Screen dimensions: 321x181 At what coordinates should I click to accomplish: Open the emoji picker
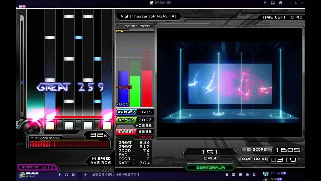pyautogui.click(x=247, y=175)
